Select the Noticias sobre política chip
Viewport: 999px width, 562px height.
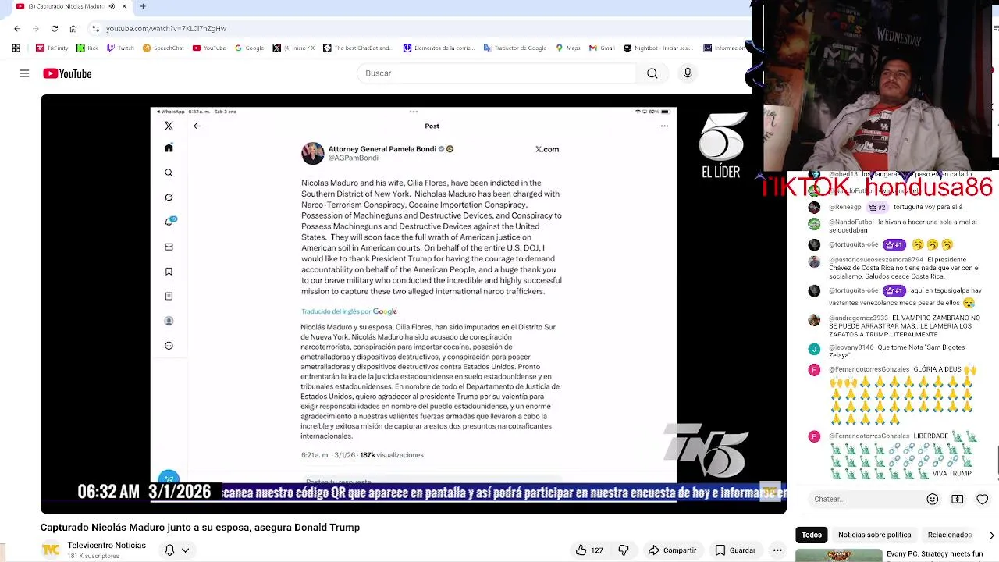pos(874,535)
